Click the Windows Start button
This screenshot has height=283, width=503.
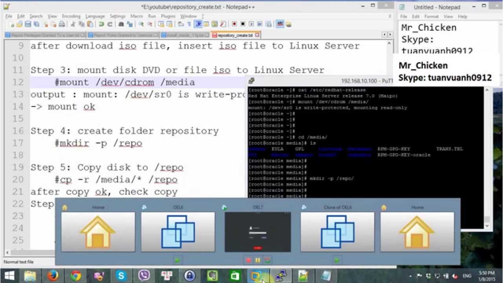point(9,276)
